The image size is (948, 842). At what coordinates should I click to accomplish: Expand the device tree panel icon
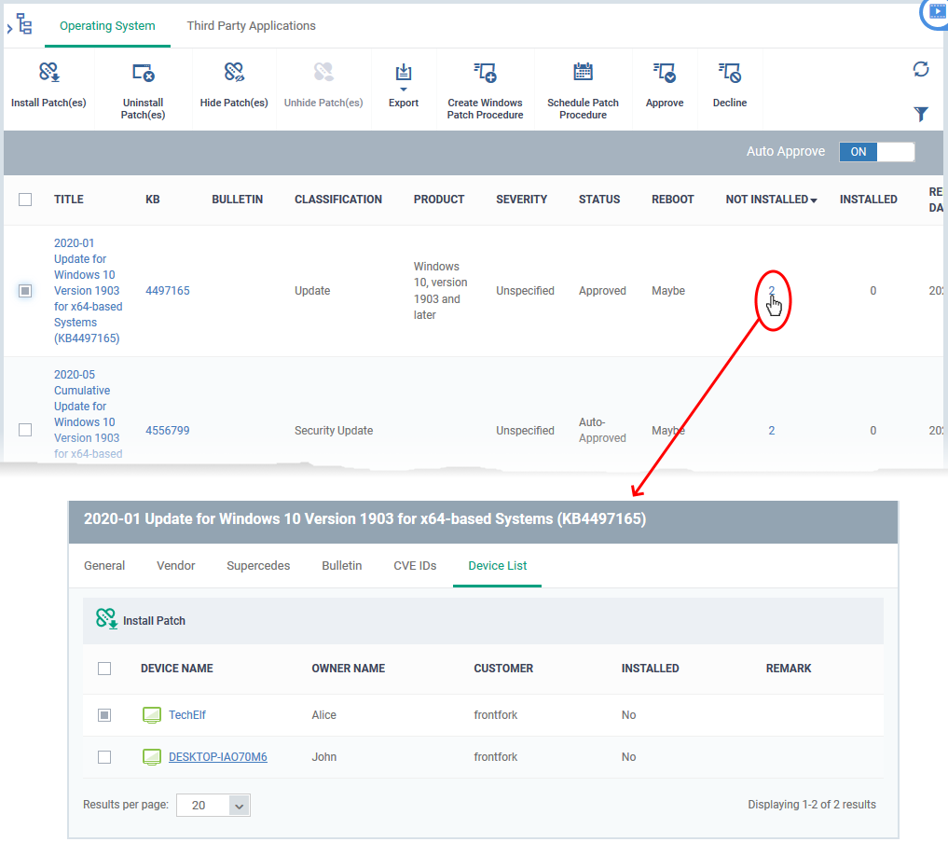(20, 25)
